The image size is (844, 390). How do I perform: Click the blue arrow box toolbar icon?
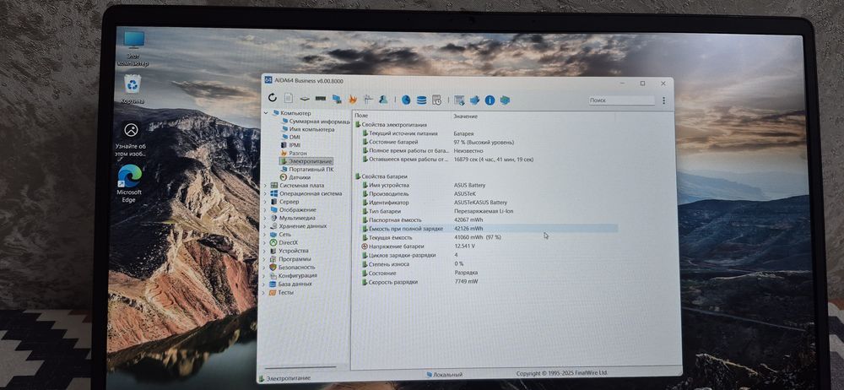pyautogui.click(x=474, y=100)
